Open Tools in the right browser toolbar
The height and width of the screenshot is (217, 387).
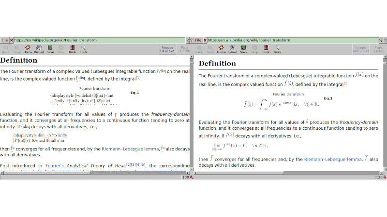click(277, 49)
